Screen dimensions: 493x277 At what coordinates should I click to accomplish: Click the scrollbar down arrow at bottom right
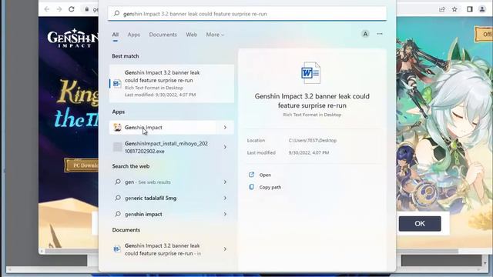485,263
